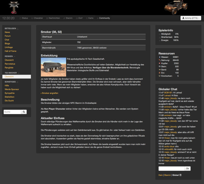Click the search magnifier icon below the sidebar
Screen dimensions: 204x184
[24, 112]
